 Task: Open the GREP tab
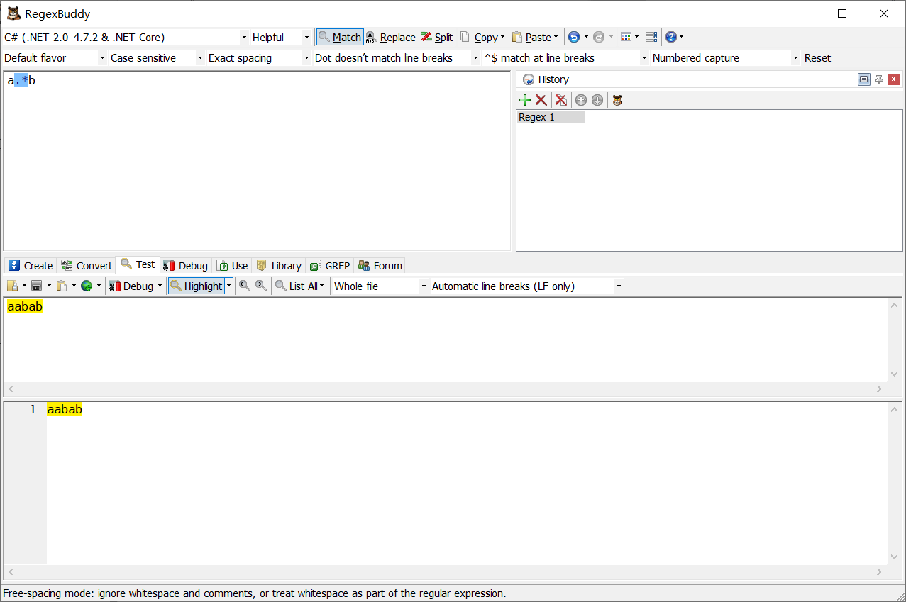[330, 265]
